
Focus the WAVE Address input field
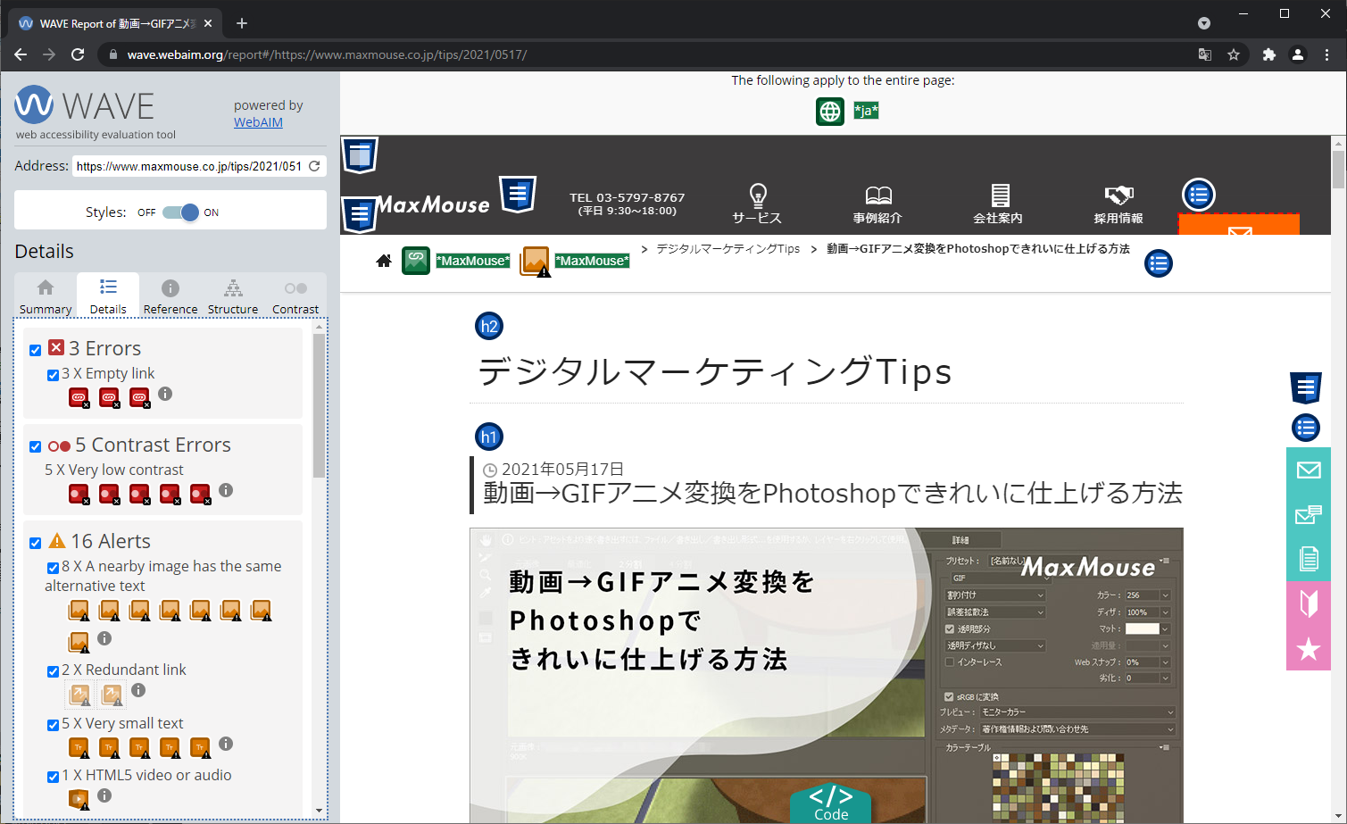point(188,166)
